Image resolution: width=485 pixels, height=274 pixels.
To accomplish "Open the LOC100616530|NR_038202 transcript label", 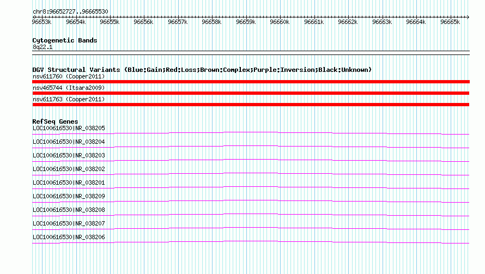I will [x=69, y=169].
